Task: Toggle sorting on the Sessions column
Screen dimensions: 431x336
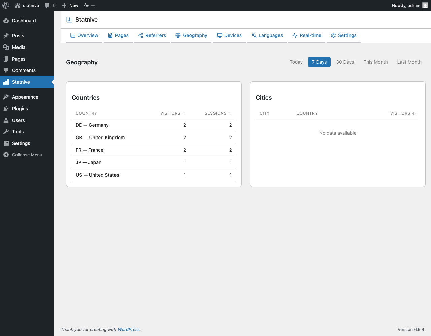Action: [x=218, y=113]
